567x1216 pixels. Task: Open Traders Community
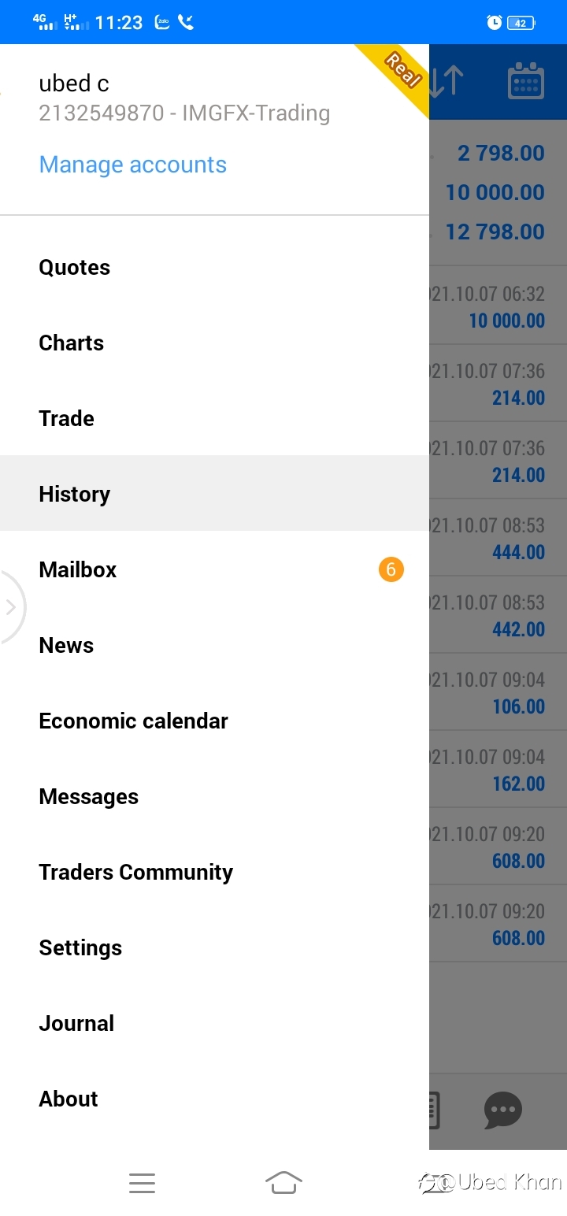[x=214, y=873]
